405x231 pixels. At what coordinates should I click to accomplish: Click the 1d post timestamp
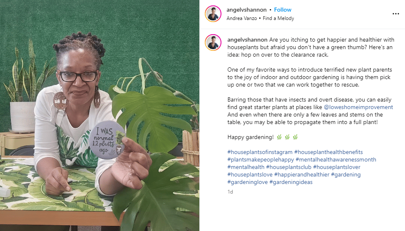230,192
